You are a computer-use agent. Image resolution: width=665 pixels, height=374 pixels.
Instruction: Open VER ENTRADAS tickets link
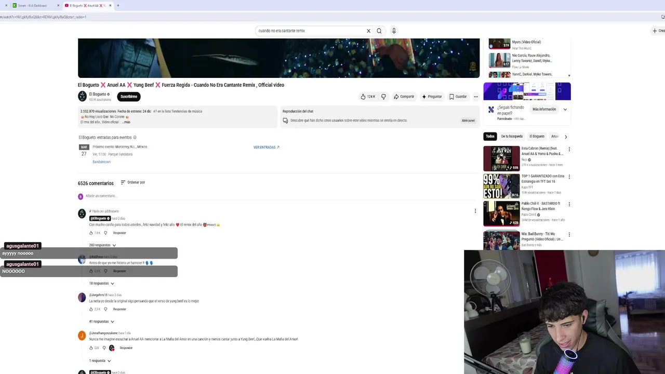tap(267, 148)
